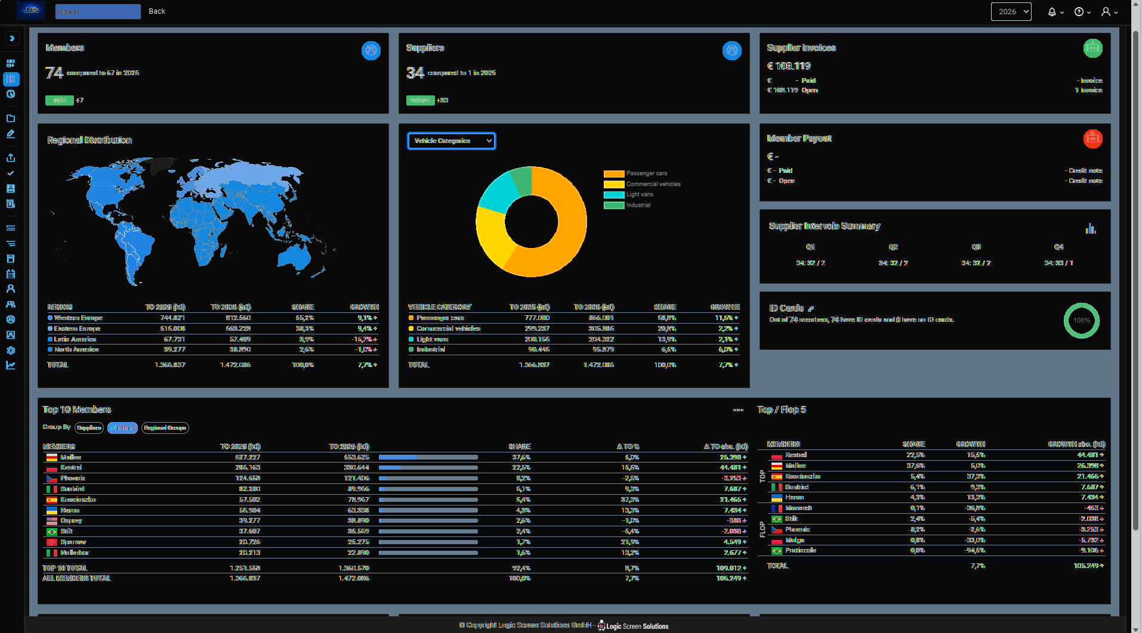Click the Sparrow row in Top 10 Members
Image resolution: width=1142 pixels, height=633 pixels.
pyautogui.click(x=395, y=542)
